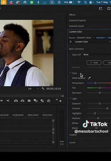Click the Intensity slider handle
The image size is (111, 161).
(100, 67)
